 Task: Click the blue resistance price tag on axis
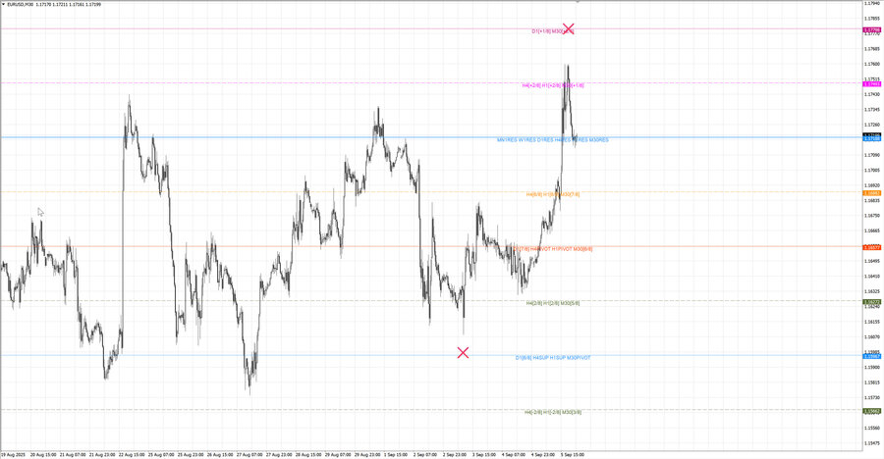tap(871, 138)
